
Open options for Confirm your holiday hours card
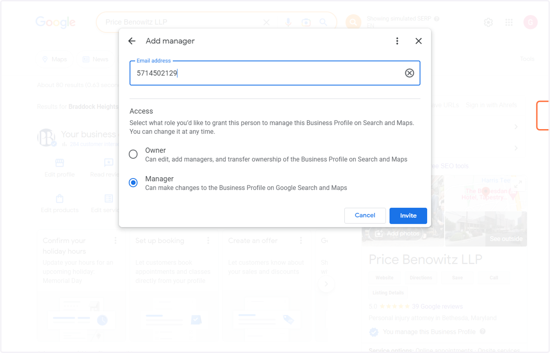pyautogui.click(x=115, y=240)
